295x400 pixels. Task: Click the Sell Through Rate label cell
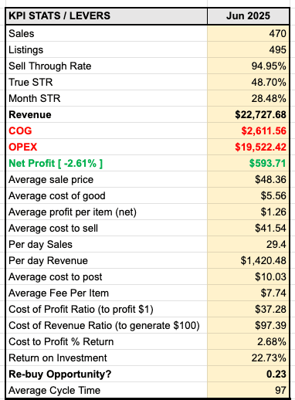click(107, 66)
